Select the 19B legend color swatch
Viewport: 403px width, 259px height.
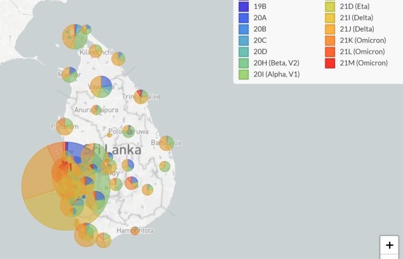tap(244, 7)
